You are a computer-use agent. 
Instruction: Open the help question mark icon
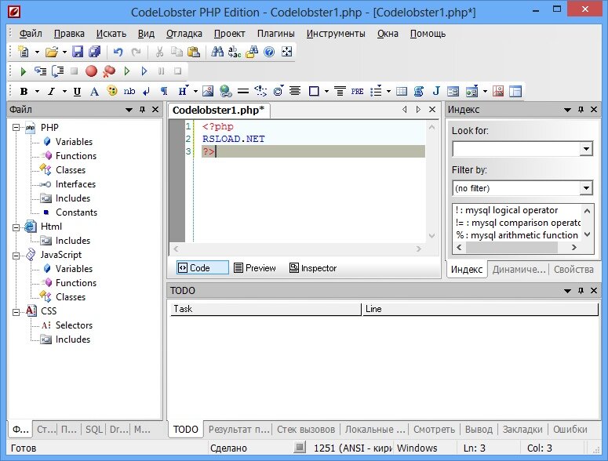point(269,52)
